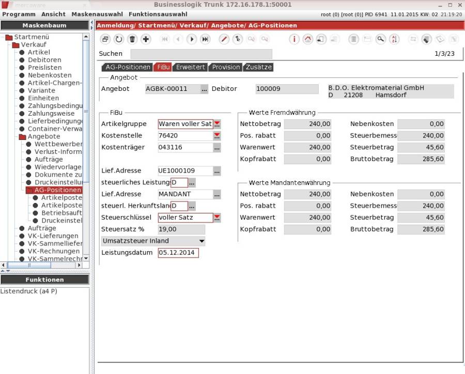Image resolution: width=465 pixels, height=374 pixels.
Task: Select Debitoren in the Maskenbaum tree
Action: point(44,60)
